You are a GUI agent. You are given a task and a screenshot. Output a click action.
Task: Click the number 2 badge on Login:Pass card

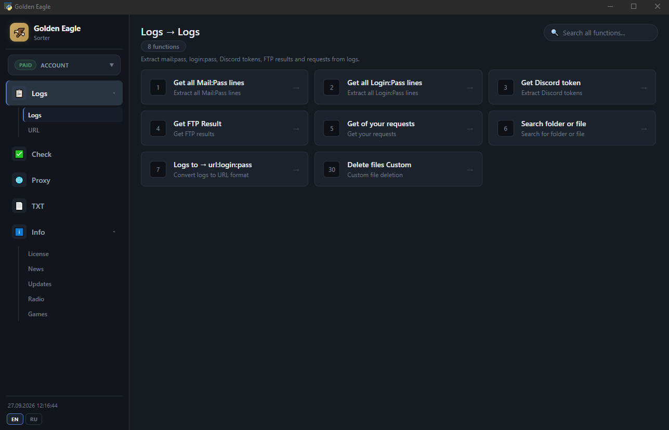[x=332, y=87]
